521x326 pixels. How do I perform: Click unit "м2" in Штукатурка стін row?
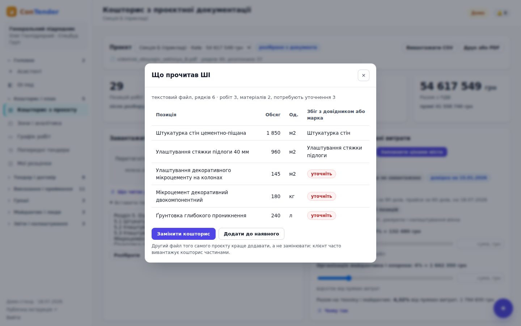click(x=292, y=133)
